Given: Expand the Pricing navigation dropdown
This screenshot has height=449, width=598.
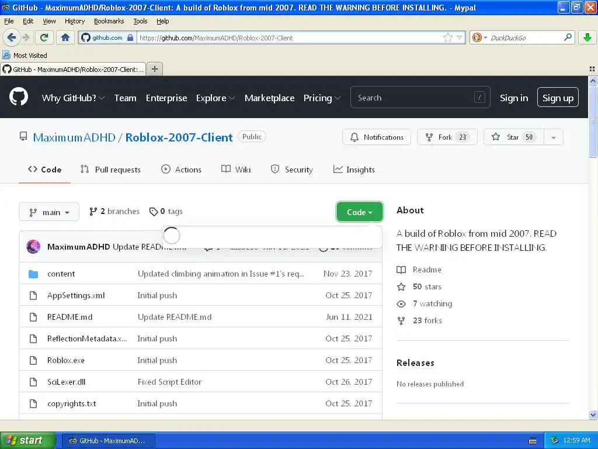Looking at the screenshot, I should point(322,98).
